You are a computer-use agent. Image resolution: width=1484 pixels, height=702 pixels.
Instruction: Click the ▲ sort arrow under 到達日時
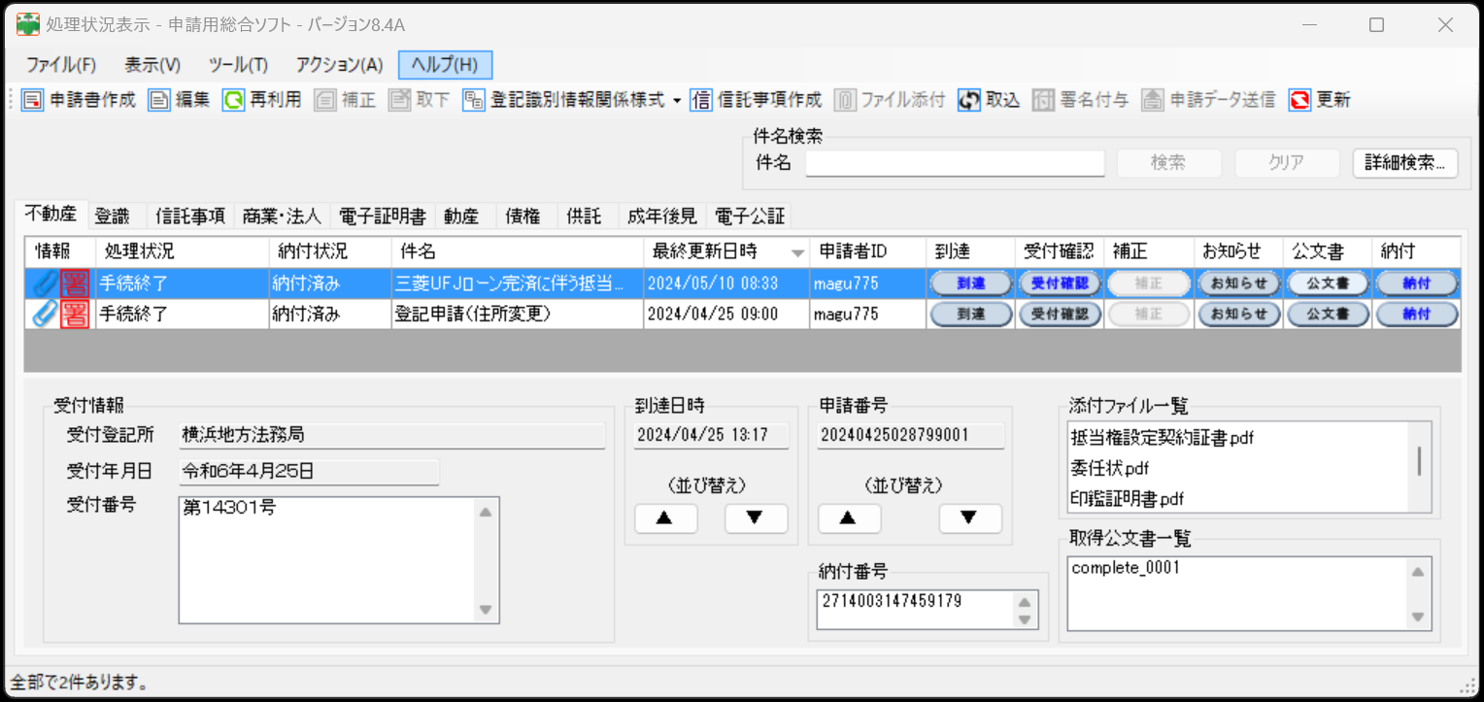665,518
